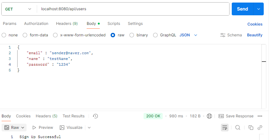Click the response search magnifier icon
Image resolution: width=273 pixels, height=140 pixels.
click(238, 128)
